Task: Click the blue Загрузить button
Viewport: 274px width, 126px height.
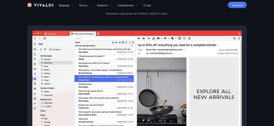Action: [x=237, y=5]
